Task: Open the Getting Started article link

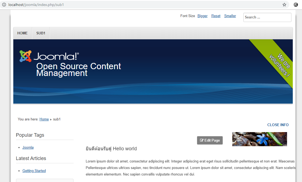Action: tap(34, 171)
